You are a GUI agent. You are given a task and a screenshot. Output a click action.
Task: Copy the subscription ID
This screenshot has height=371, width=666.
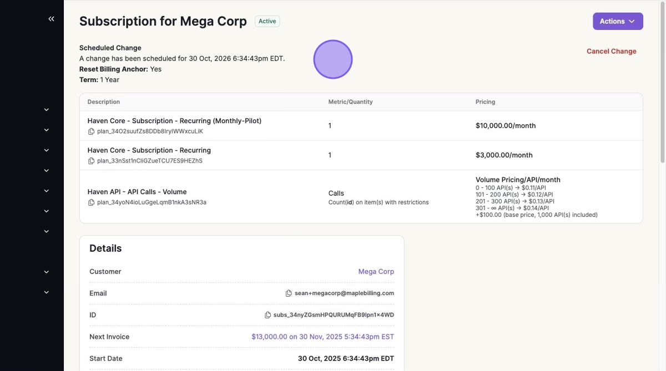coord(268,315)
